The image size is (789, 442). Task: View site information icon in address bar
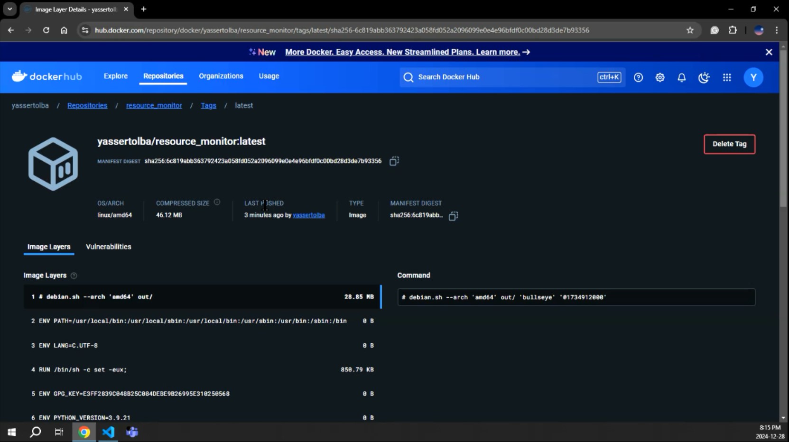coord(85,30)
